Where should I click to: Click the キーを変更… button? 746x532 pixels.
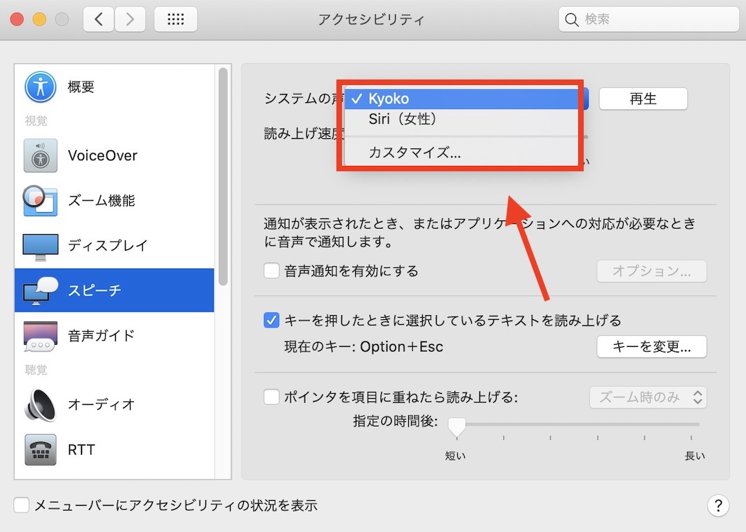651,346
